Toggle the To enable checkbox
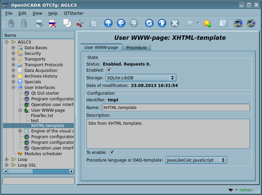The height and width of the screenshot is (195, 262). pyautogui.click(x=112, y=152)
